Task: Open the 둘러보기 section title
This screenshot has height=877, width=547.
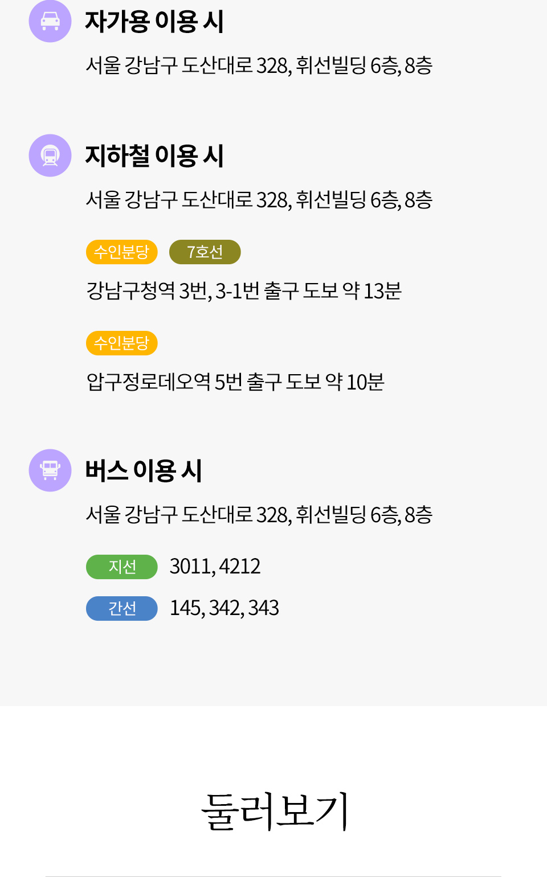Action: (274, 811)
